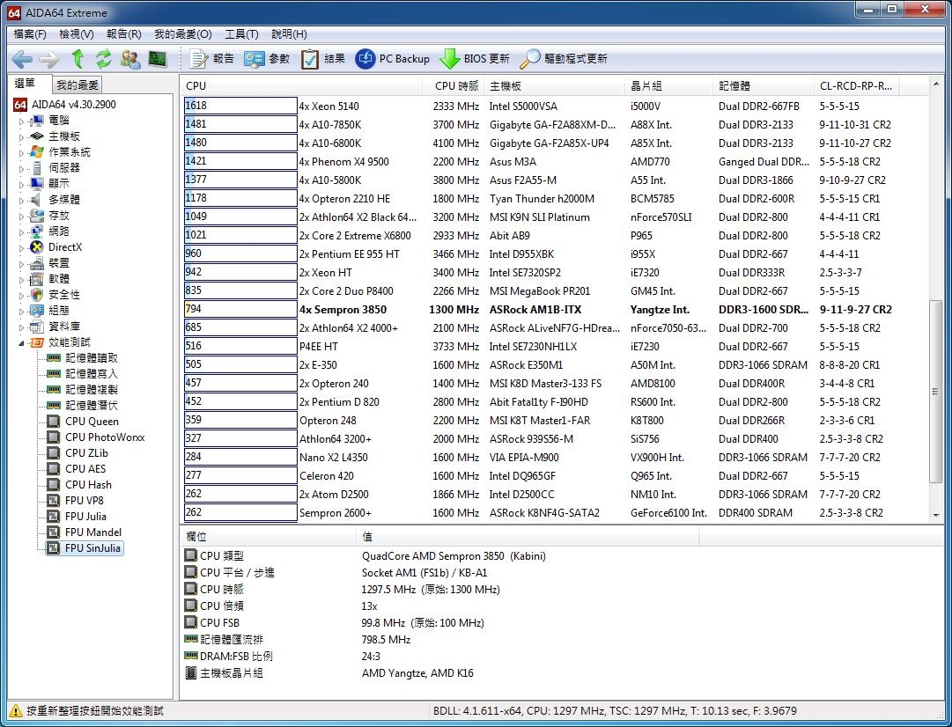
Task: Click the results list scroll down arrow
Action: [935, 515]
